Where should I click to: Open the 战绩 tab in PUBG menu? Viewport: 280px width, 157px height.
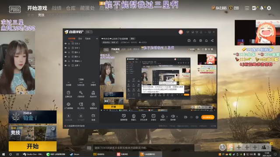(x=56, y=8)
